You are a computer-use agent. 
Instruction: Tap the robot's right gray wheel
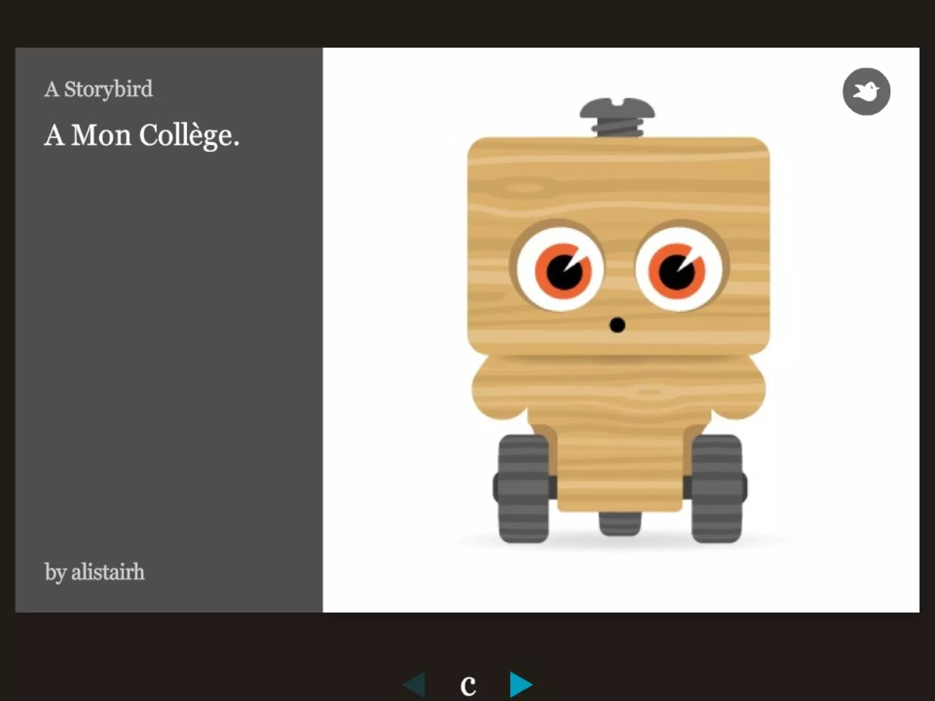click(x=717, y=488)
